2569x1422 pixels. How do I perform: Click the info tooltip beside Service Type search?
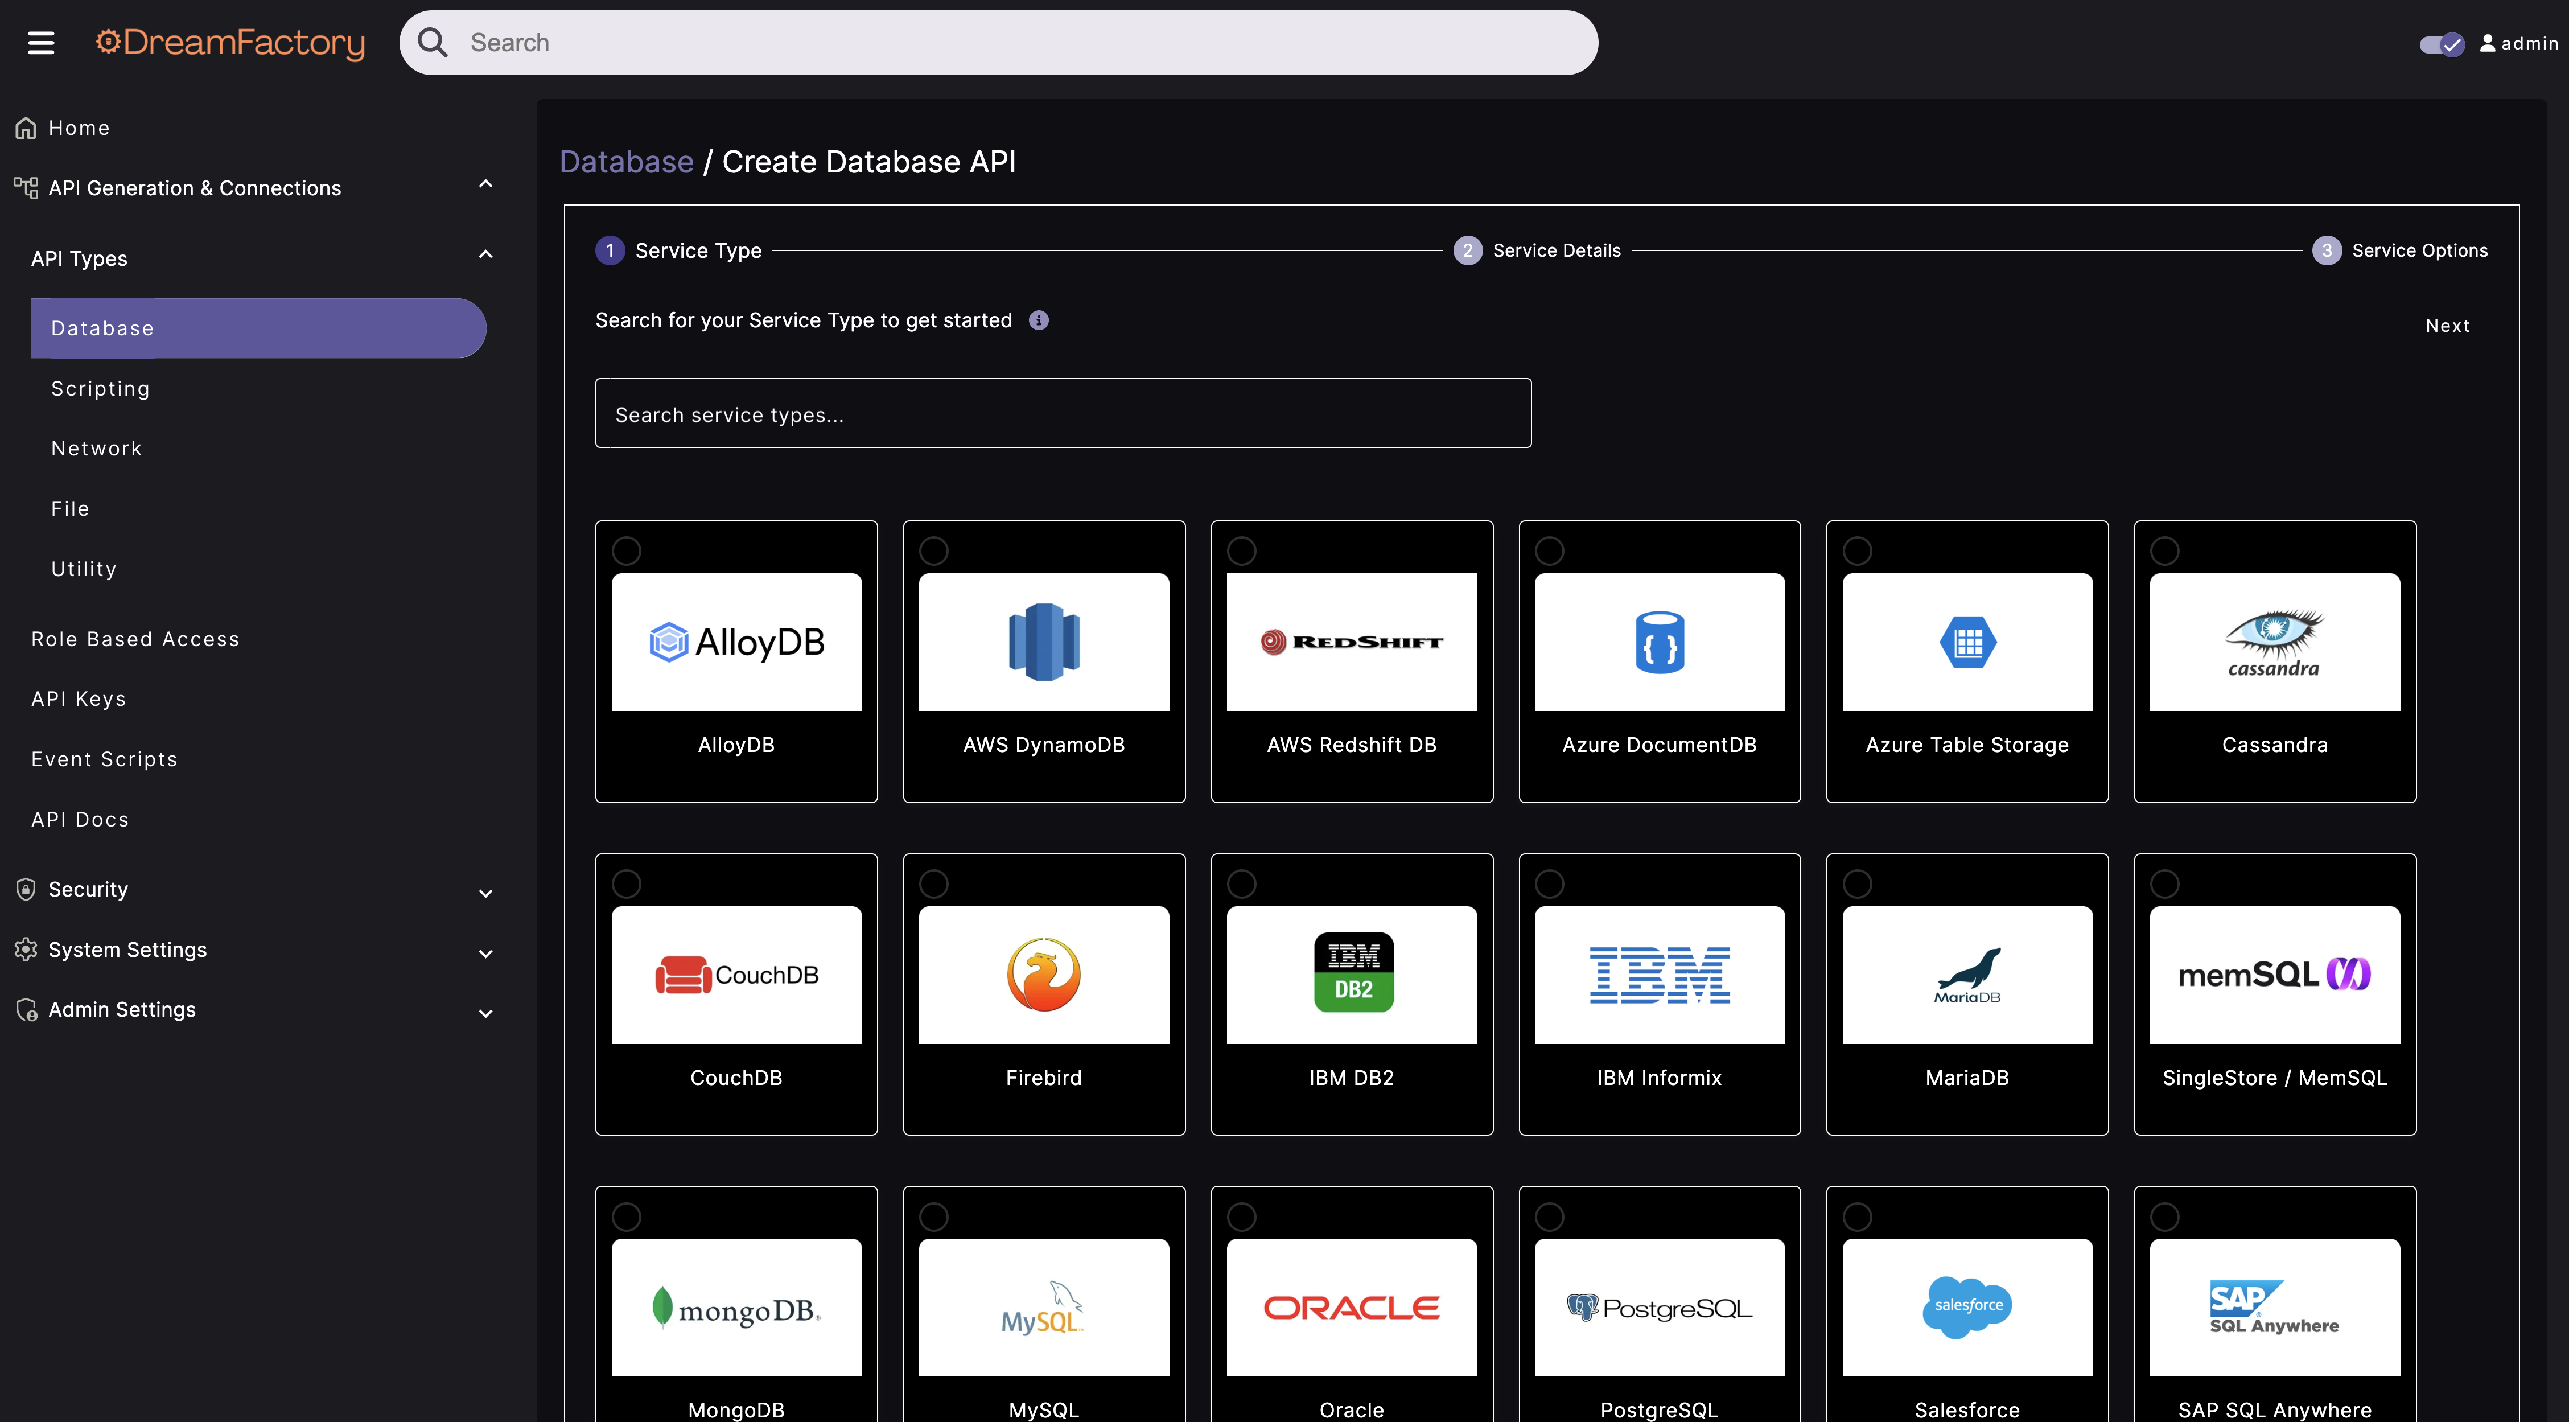pos(1039,320)
